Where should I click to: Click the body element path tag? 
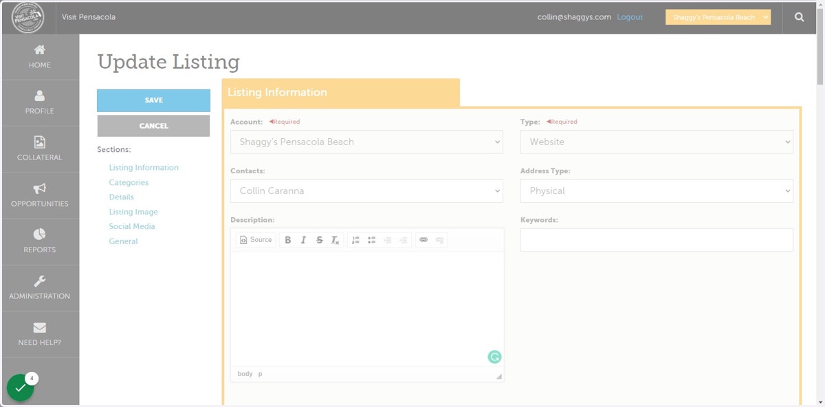245,374
